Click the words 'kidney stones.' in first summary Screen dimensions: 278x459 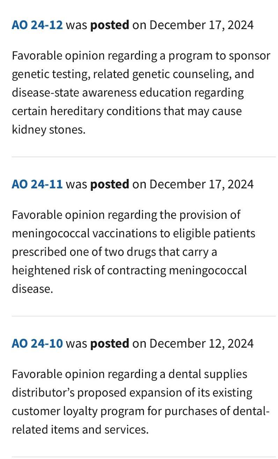49,130
